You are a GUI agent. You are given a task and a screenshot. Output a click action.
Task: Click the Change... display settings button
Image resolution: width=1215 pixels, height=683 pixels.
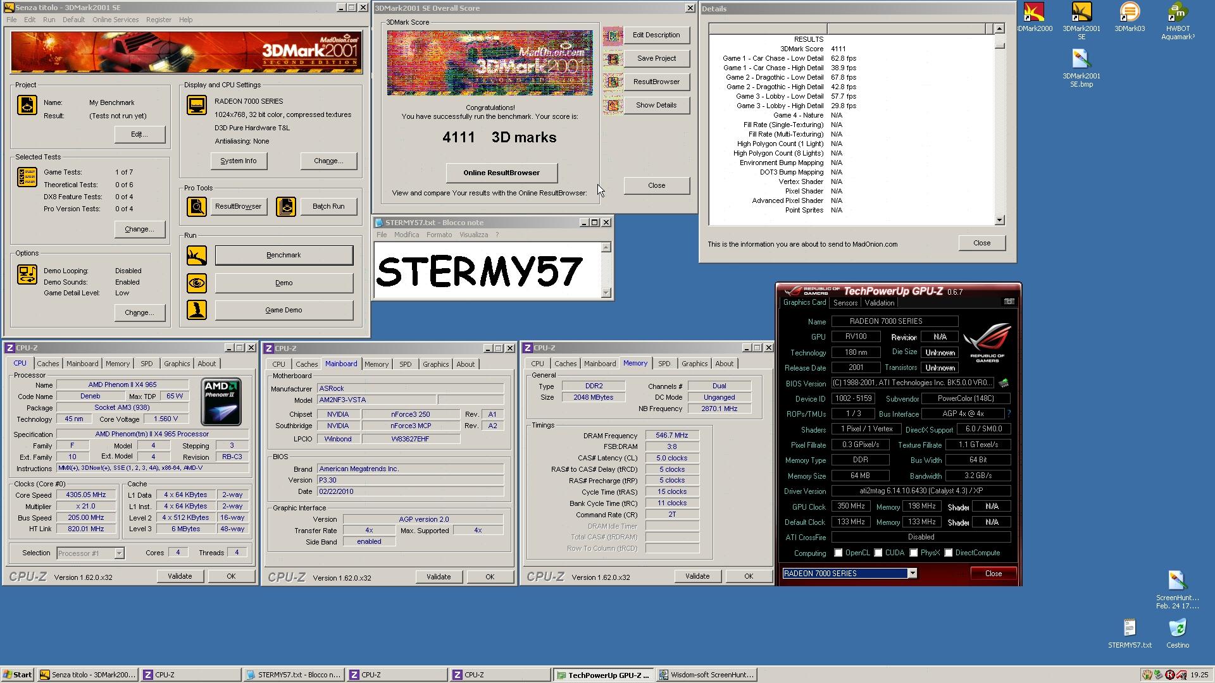click(x=328, y=161)
